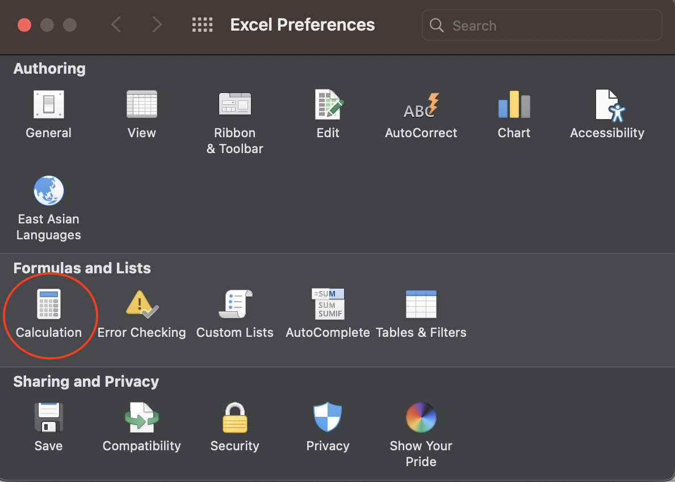Open Chart preferences
The width and height of the screenshot is (675, 482).
coord(514,105)
